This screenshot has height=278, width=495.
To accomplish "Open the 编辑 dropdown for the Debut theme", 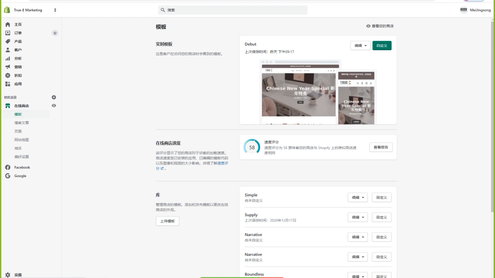I will (360, 45).
